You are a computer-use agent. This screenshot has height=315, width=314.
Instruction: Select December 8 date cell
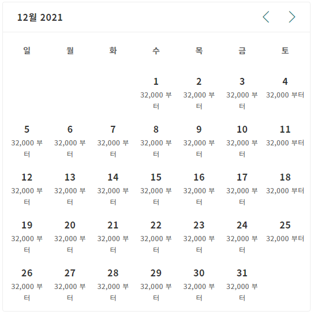(x=156, y=141)
